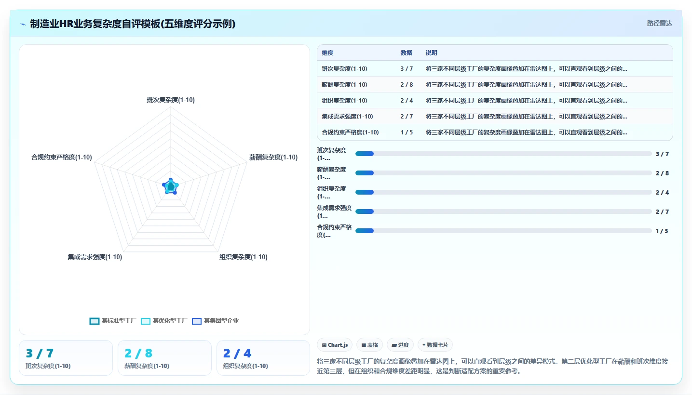This screenshot has width=692, height=395.
Task: Click the 维度 column header
Action: (x=328, y=53)
